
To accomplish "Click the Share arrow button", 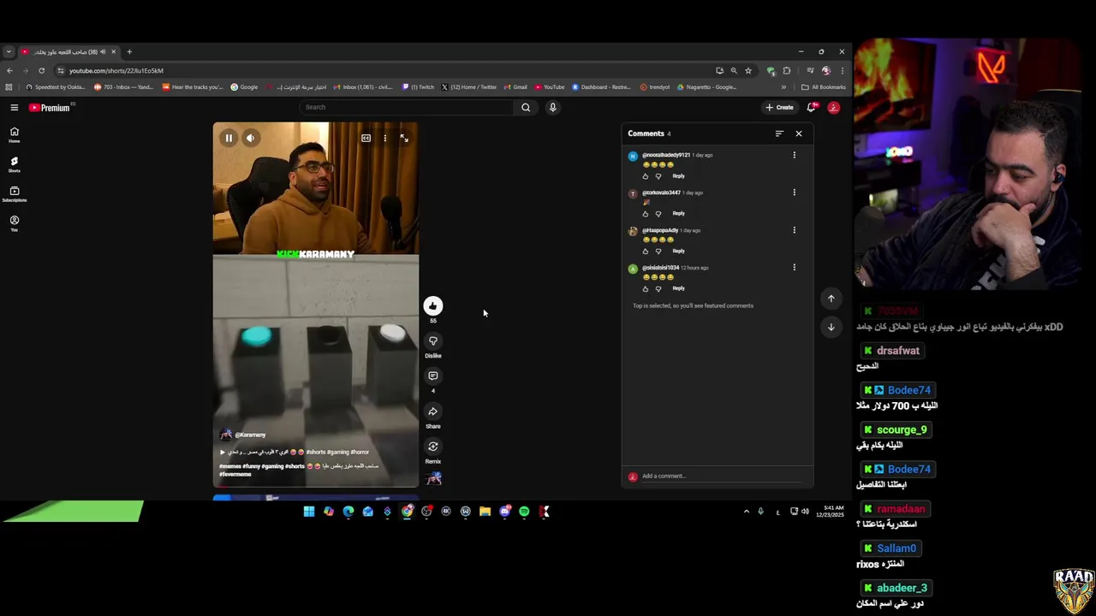I will [433, 412].
